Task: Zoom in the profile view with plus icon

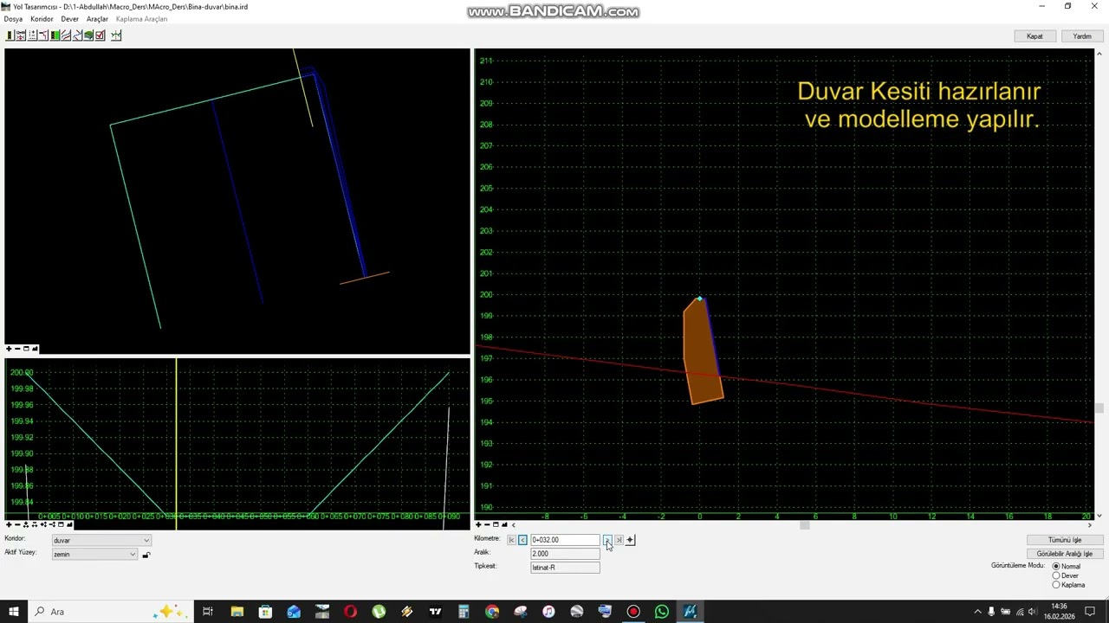Action: coord(9,524)
